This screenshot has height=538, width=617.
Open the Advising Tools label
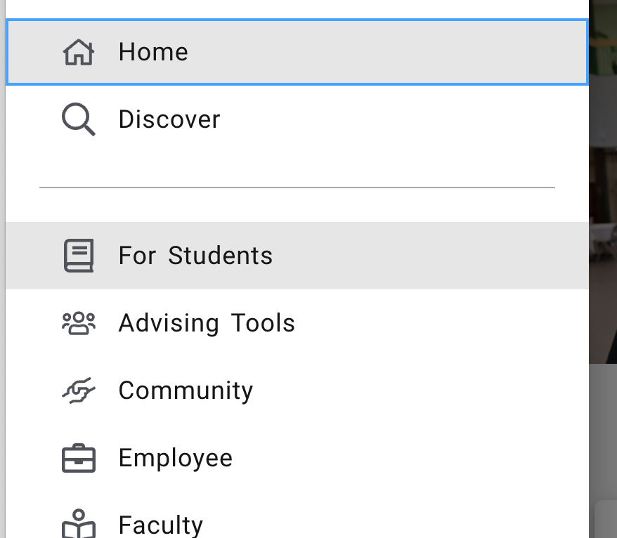[207, 323]
